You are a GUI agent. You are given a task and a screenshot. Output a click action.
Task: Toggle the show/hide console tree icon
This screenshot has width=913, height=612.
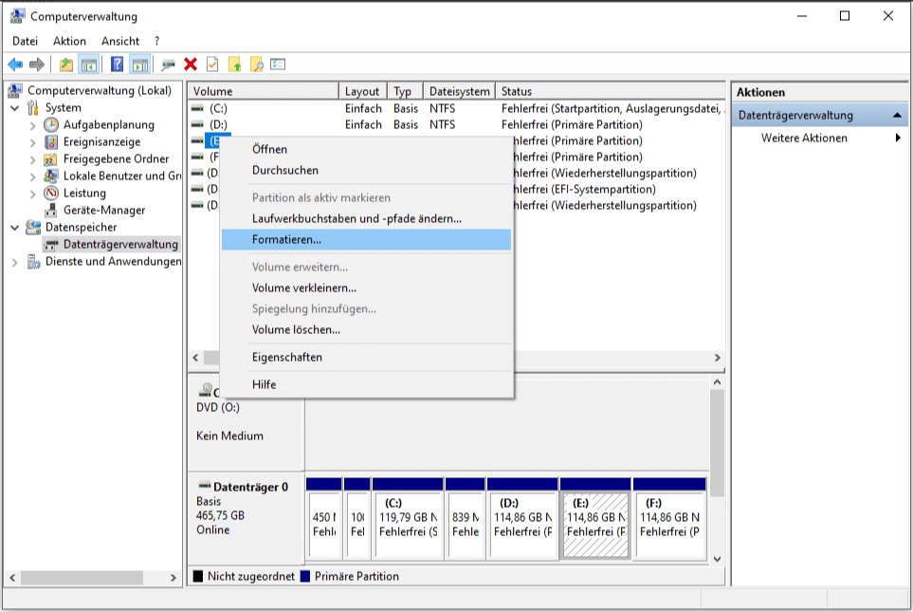89,65
